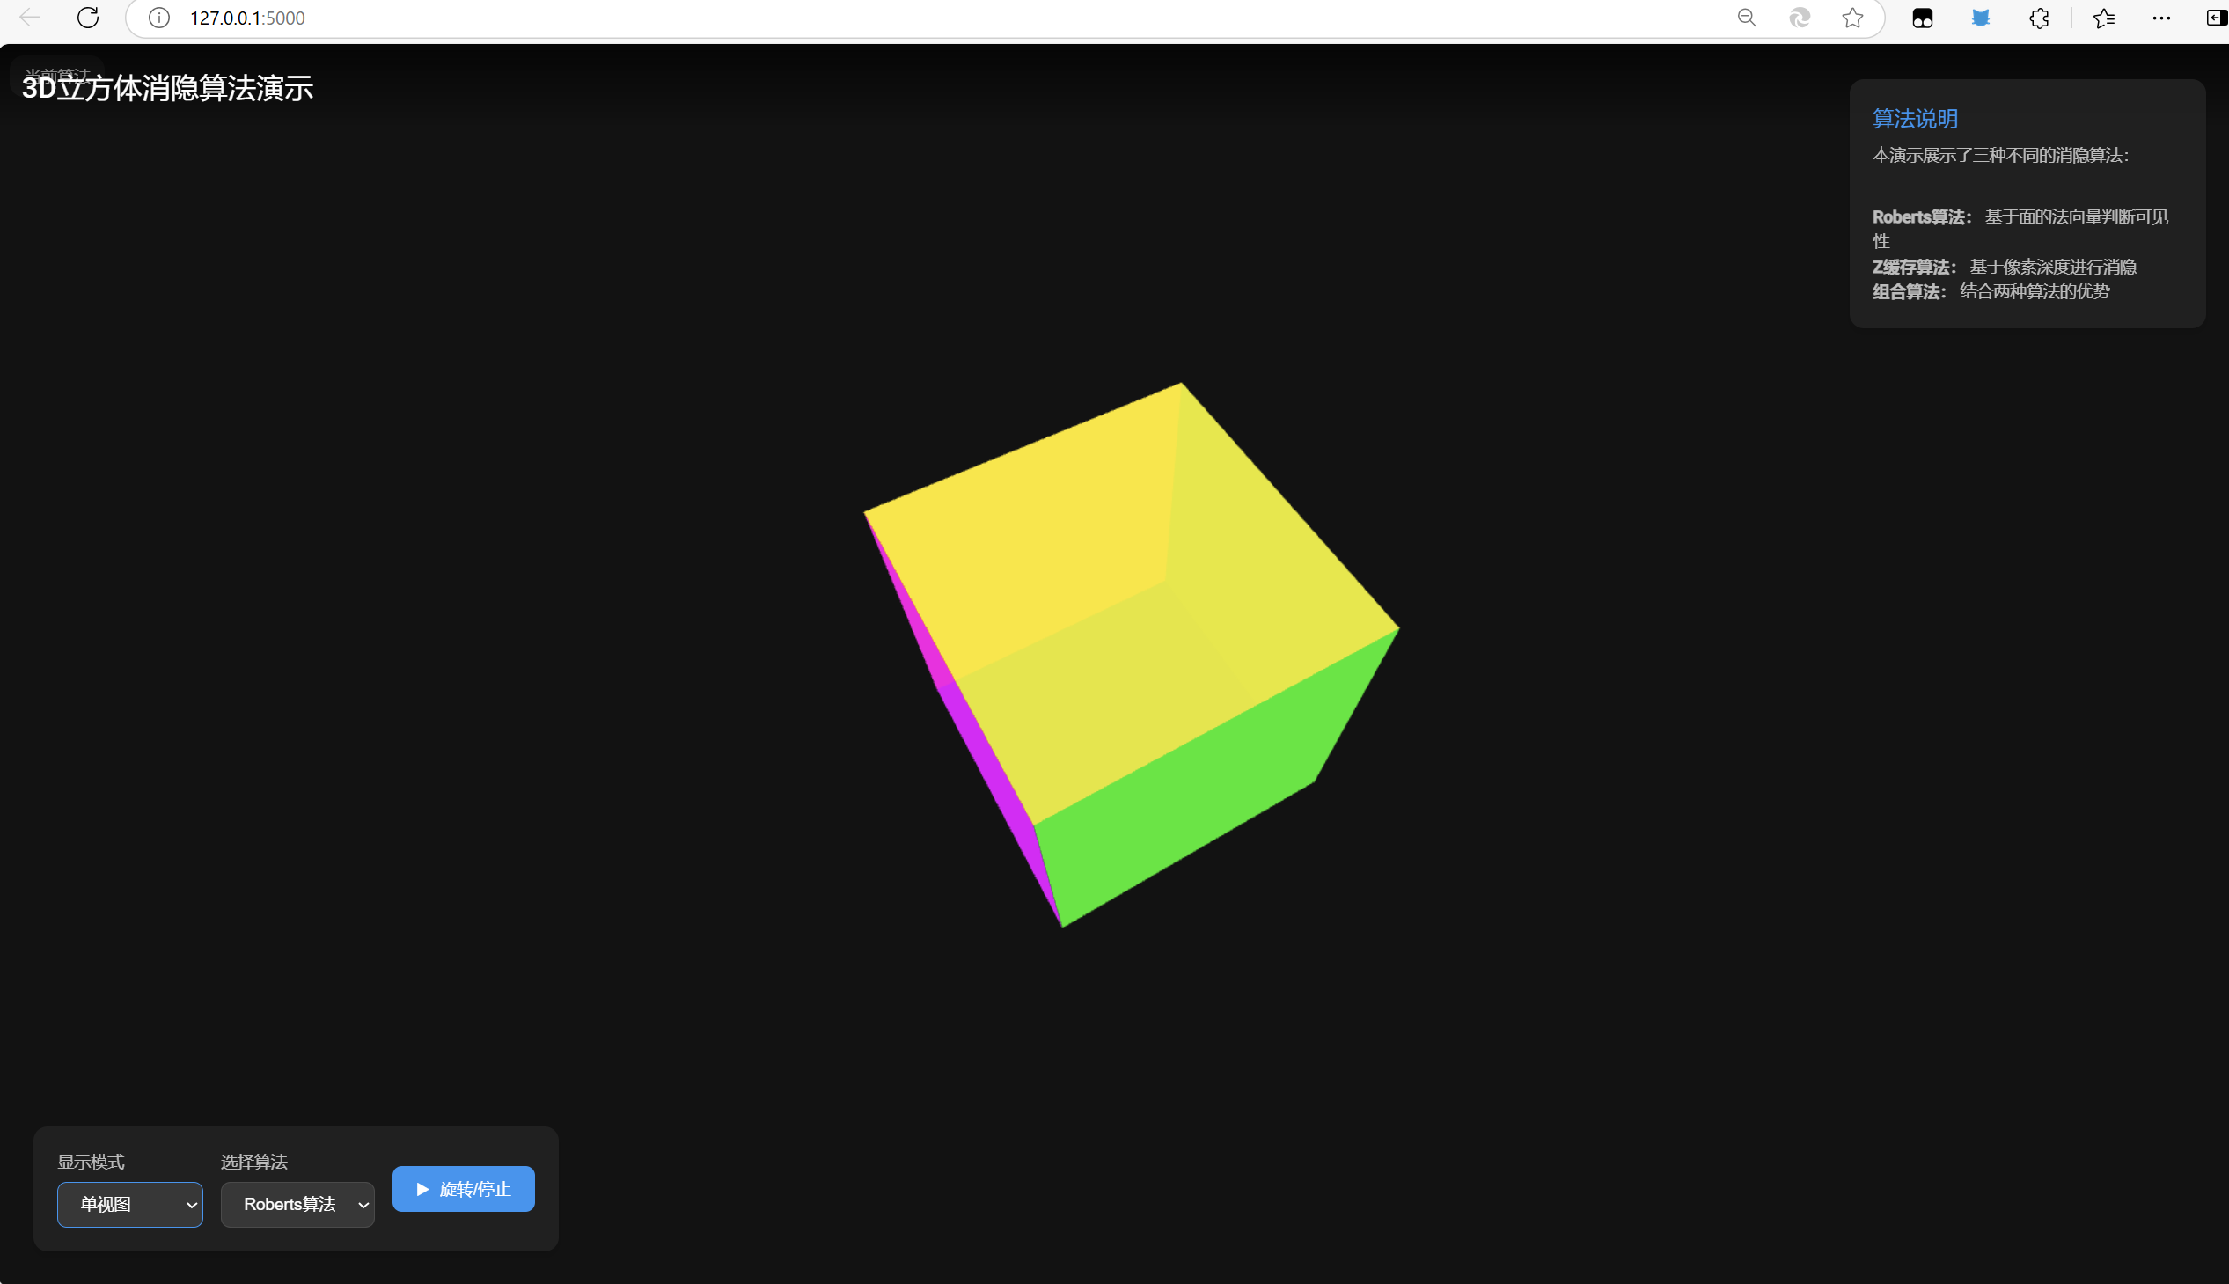2229x1284 pixels.
Task: Open the Tampermonkey extension icon
Action: [x=1922, y=18]
